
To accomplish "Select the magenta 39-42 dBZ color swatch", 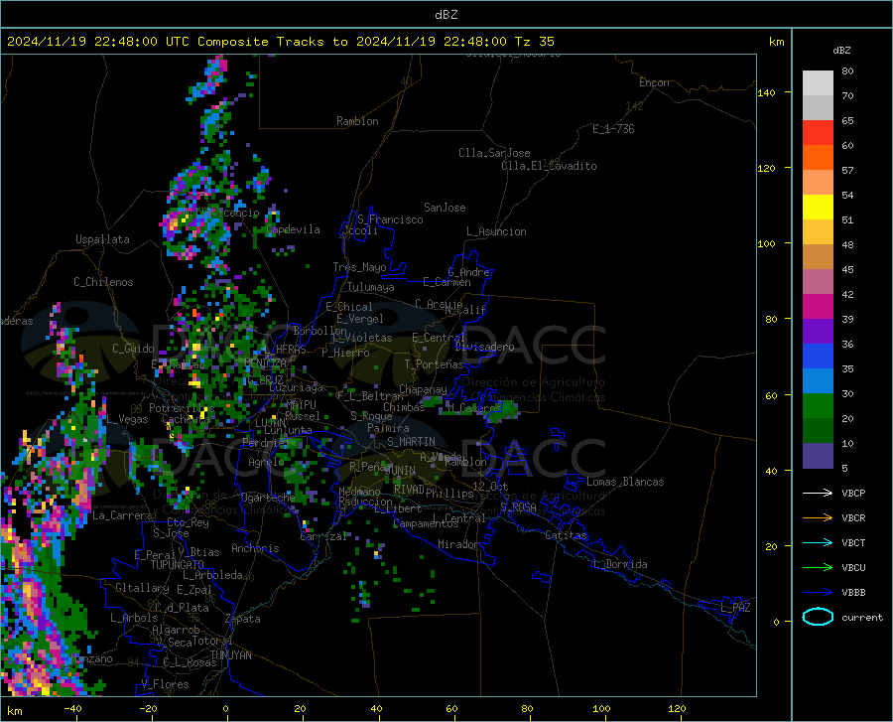I will tap(818, 307).
